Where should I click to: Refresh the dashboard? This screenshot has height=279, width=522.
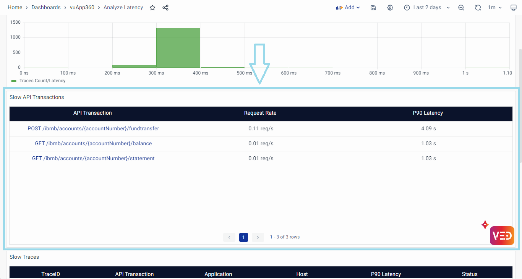point(478,8)
